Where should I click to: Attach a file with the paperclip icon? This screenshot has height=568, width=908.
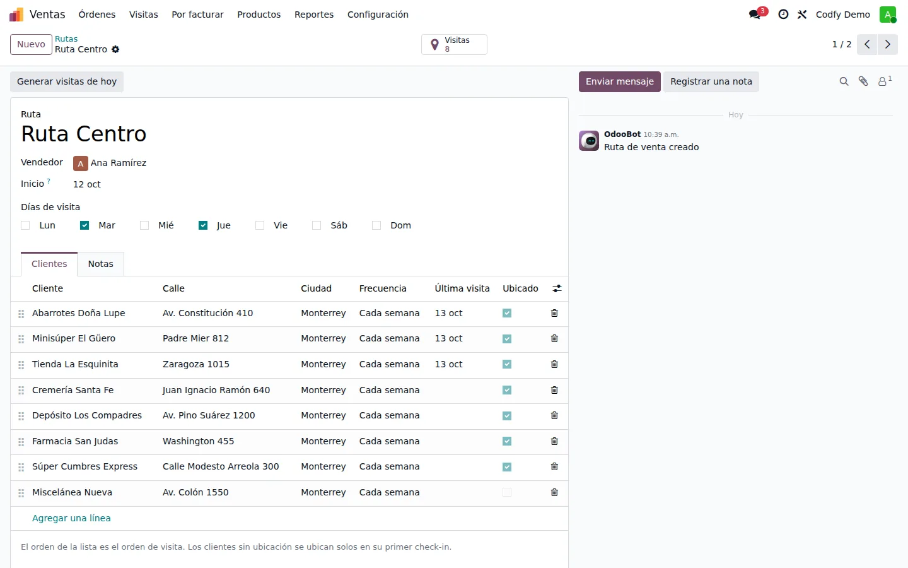coord(863,81)
